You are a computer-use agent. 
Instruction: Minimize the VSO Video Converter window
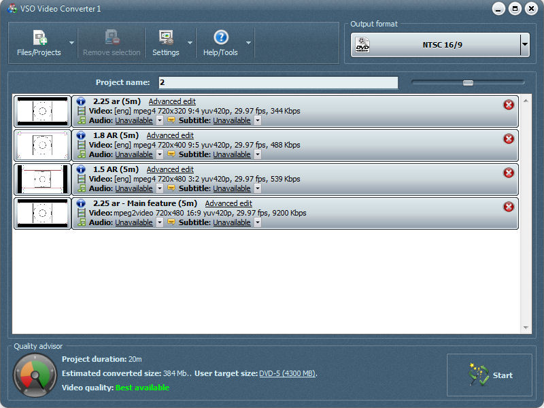(x=498, y=9)
